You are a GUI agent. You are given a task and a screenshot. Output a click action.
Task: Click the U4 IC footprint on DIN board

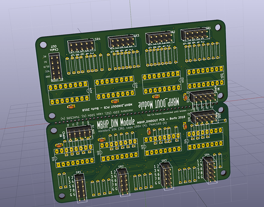point(205,139)
